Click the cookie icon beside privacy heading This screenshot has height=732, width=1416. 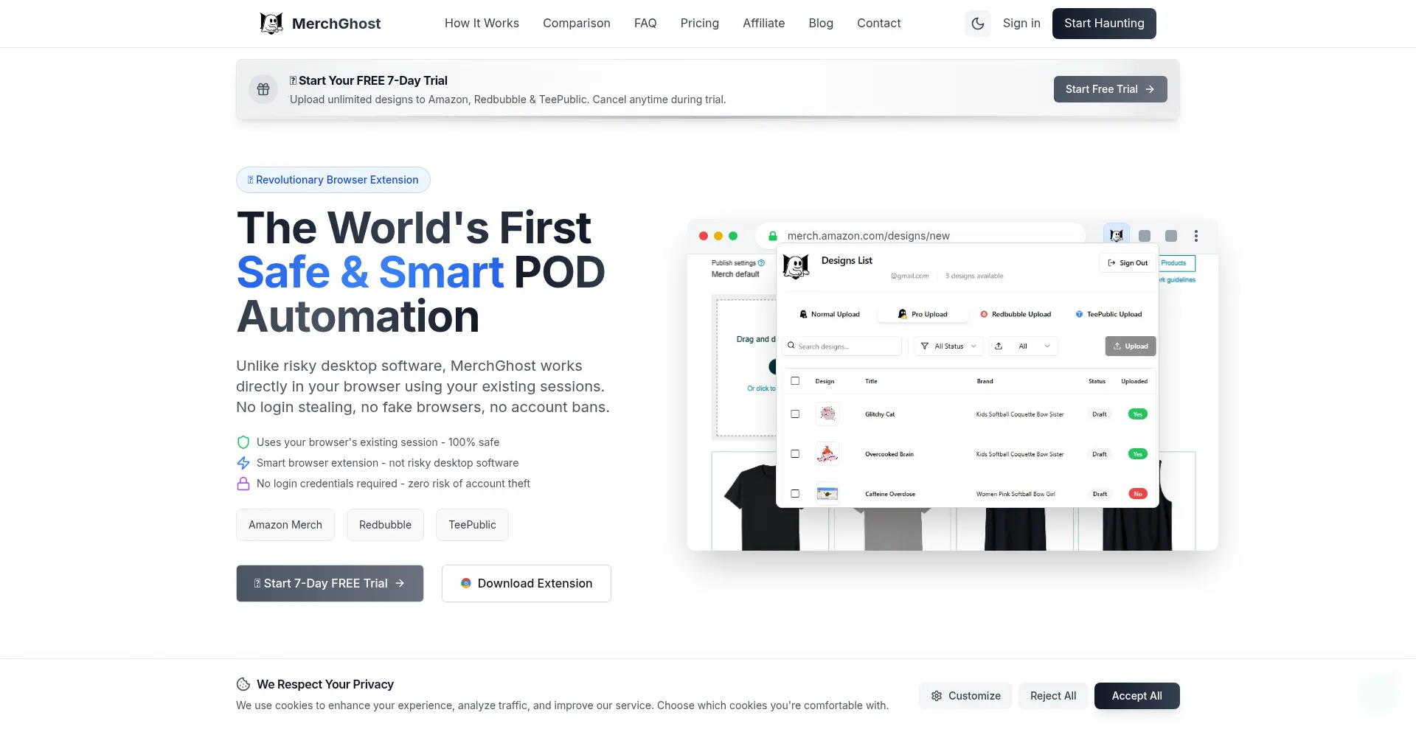243,684
